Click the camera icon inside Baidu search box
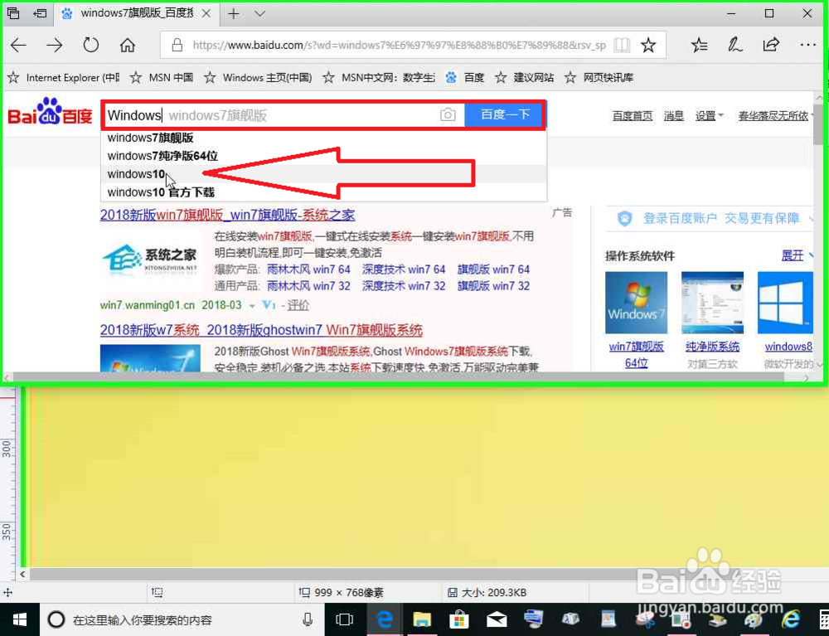The image size is (829, 636). pyautogui.click(x=448, y=115)
